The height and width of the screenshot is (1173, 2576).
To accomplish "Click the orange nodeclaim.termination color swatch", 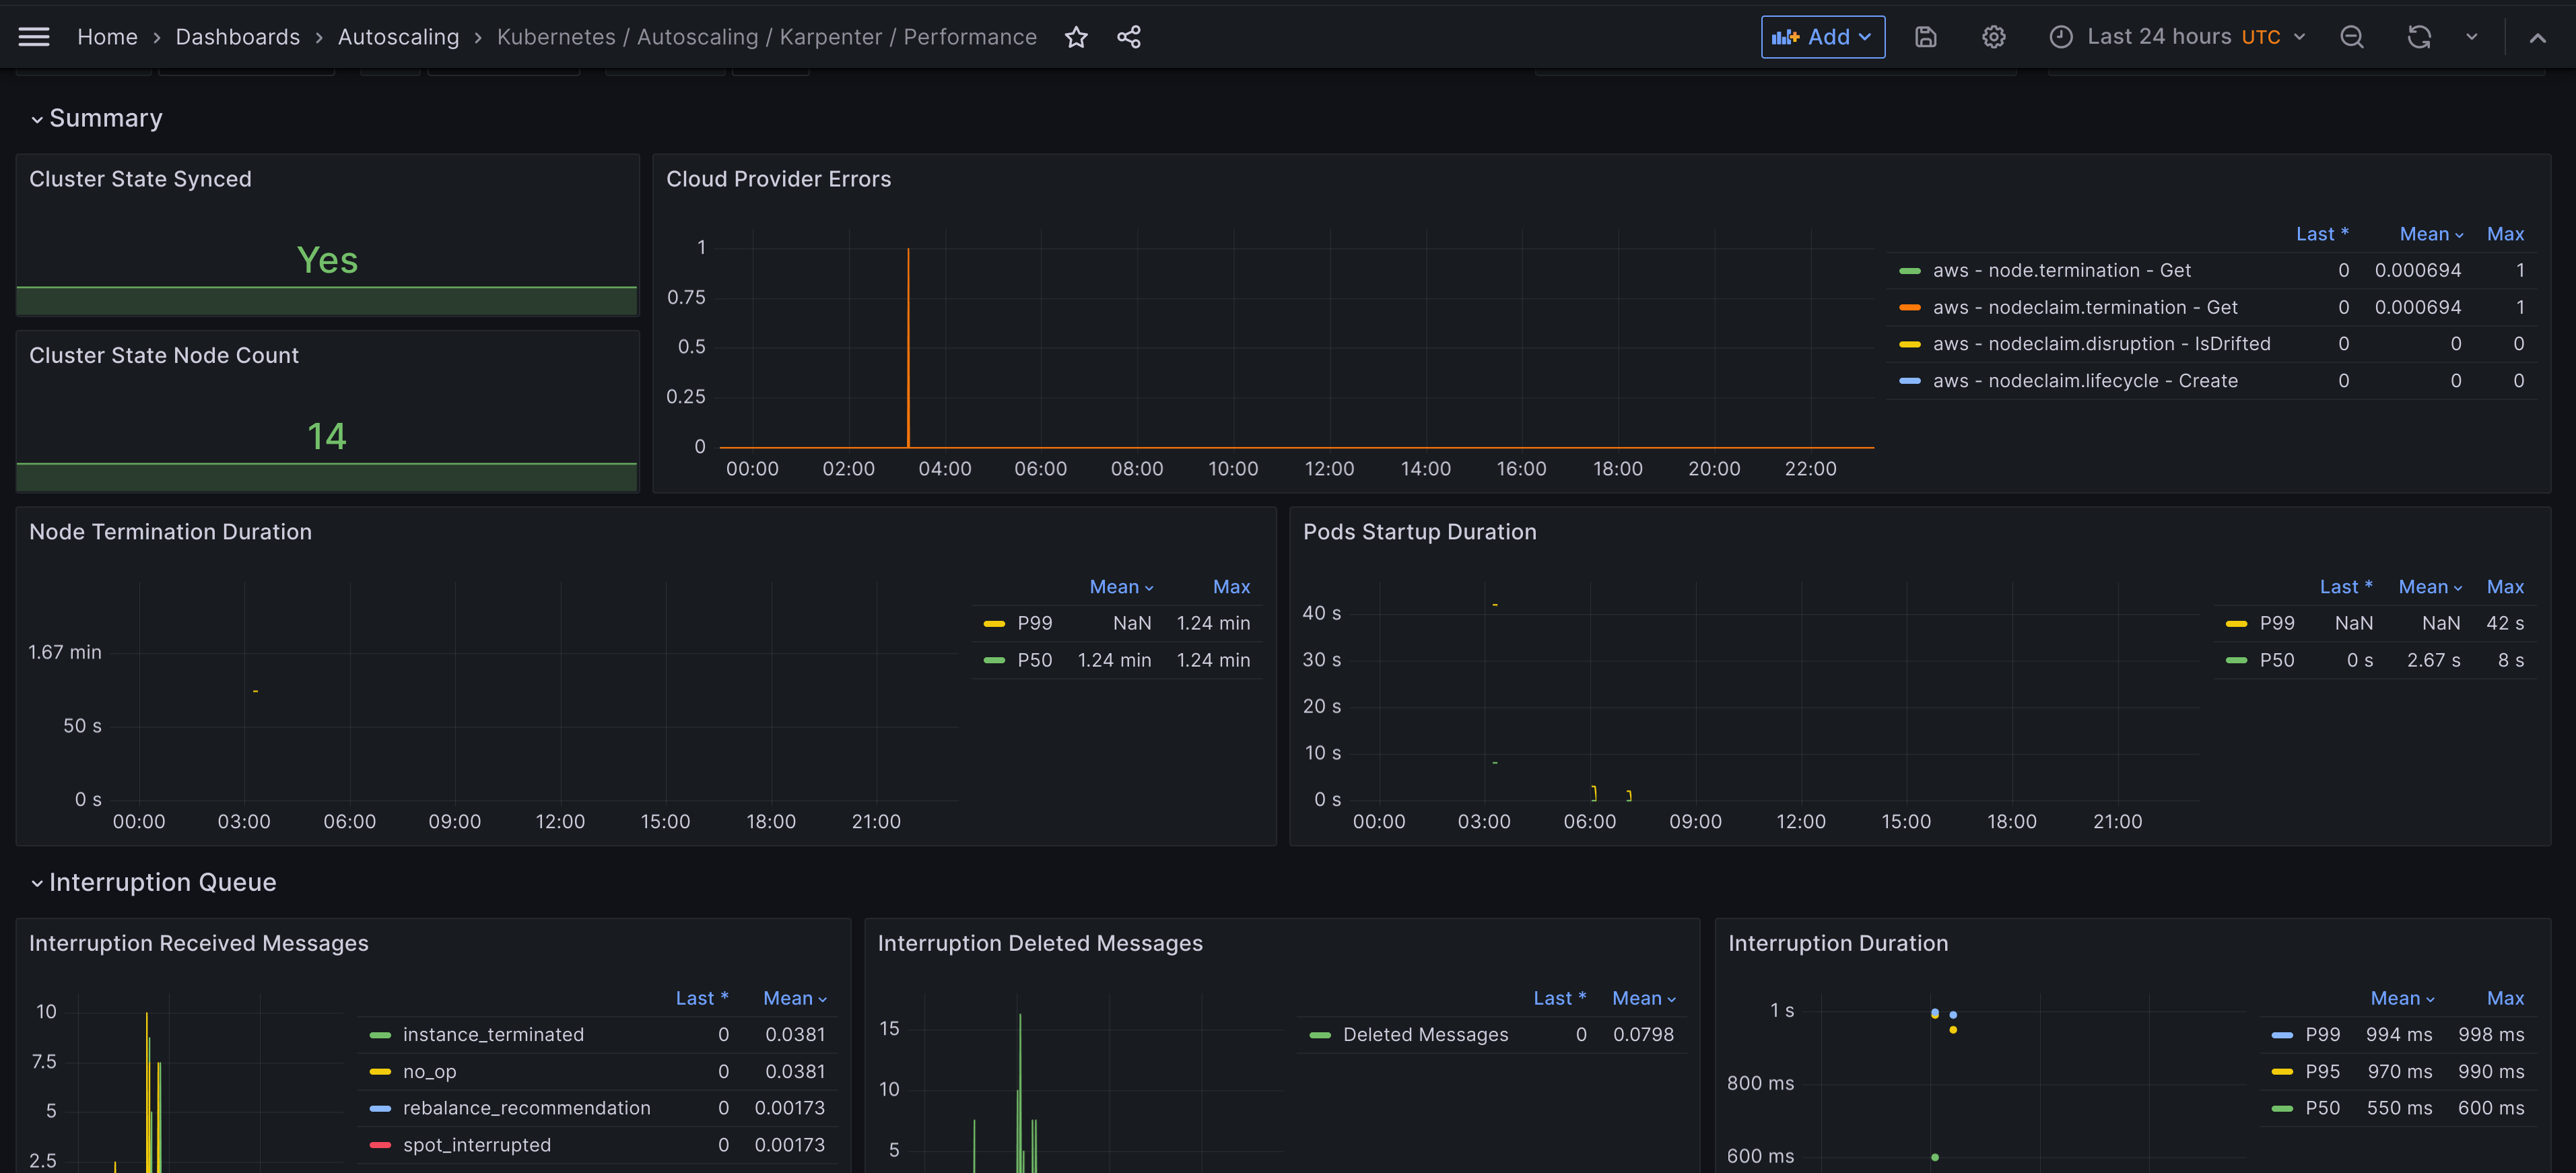I will [x=1909, y=307].
